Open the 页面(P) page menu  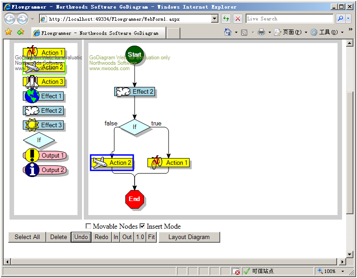291,32
